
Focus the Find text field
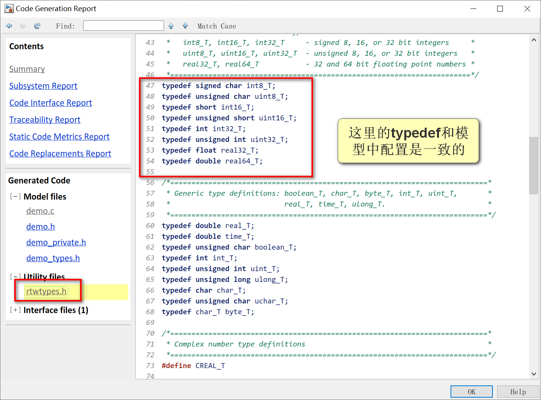[124, 26]
